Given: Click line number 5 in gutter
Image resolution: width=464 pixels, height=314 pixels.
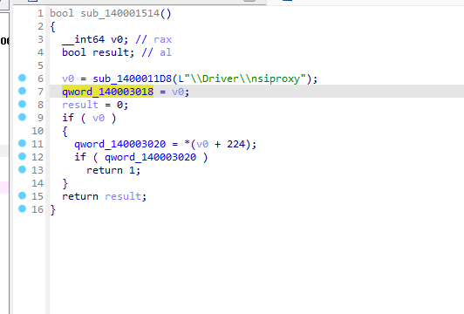Looking at the screenshot, I should click(40, 65).
